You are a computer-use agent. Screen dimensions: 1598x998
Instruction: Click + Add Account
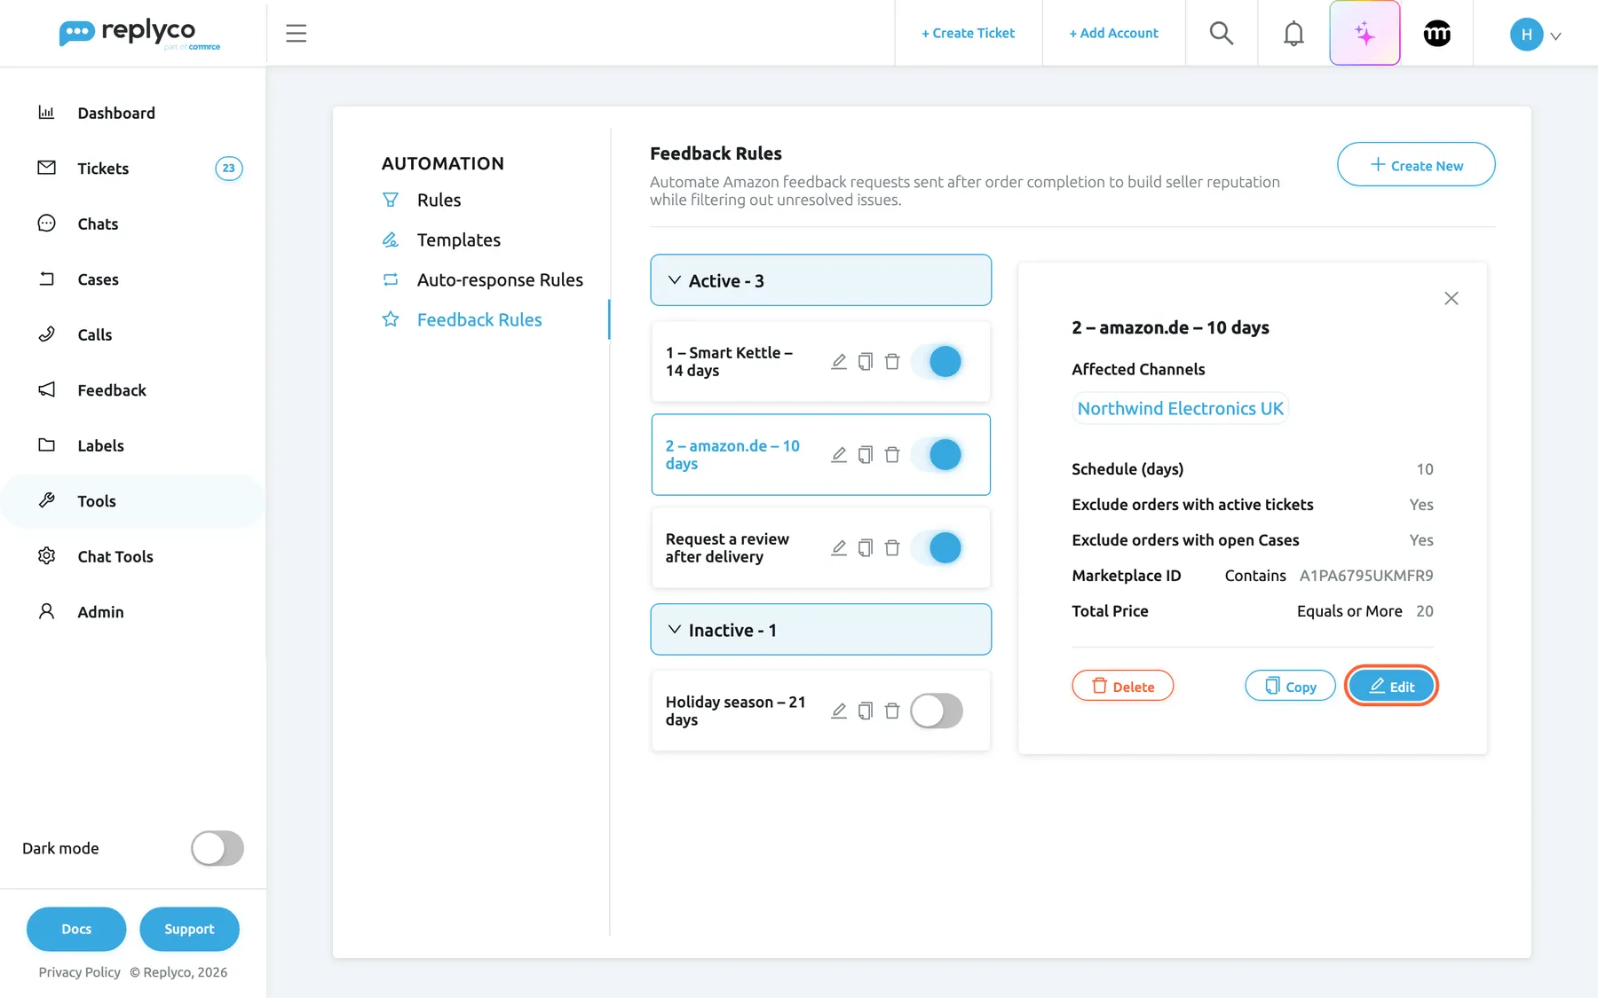click(x=1113, y=33)
